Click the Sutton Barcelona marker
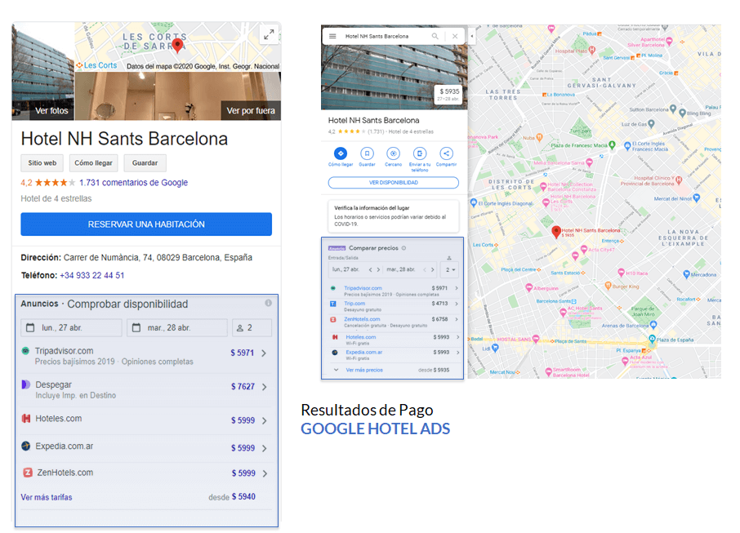This screenshot has height=533, width=740. coord(673,109)
